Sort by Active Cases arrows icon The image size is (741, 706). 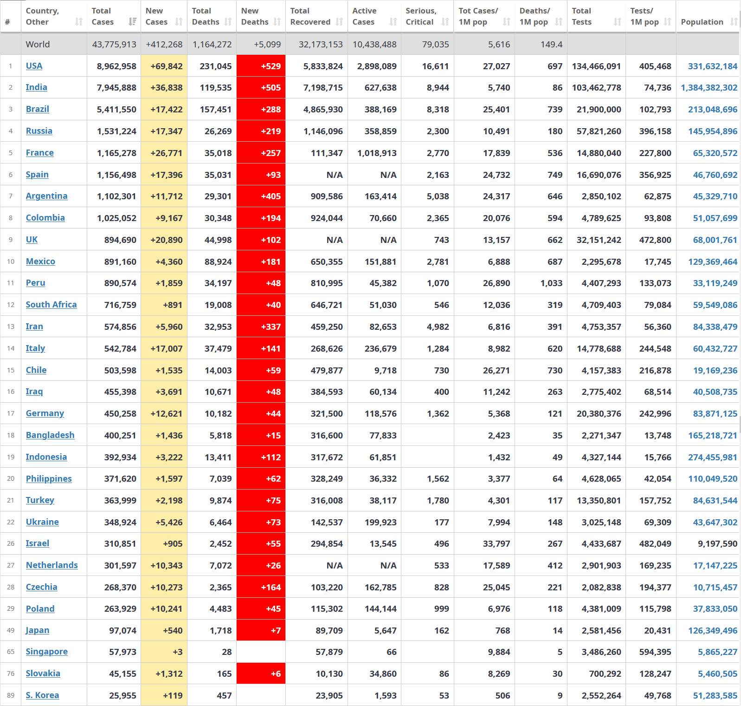393,22
